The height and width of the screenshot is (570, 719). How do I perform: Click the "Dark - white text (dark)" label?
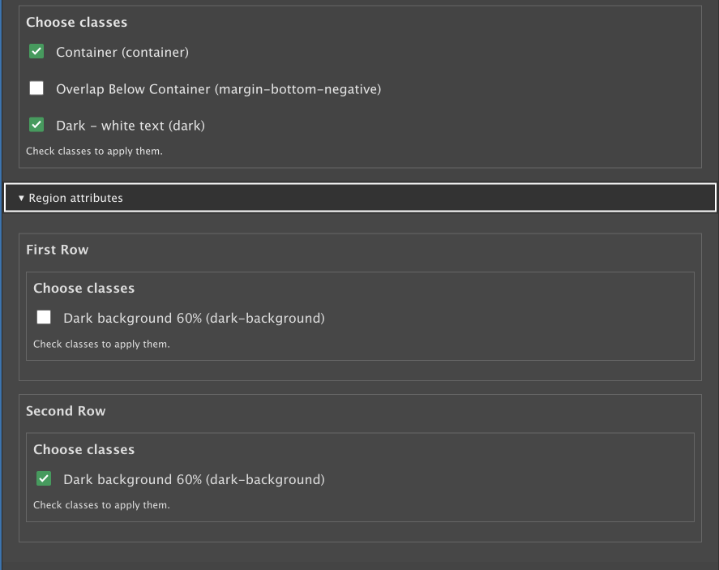pos(130,126)
